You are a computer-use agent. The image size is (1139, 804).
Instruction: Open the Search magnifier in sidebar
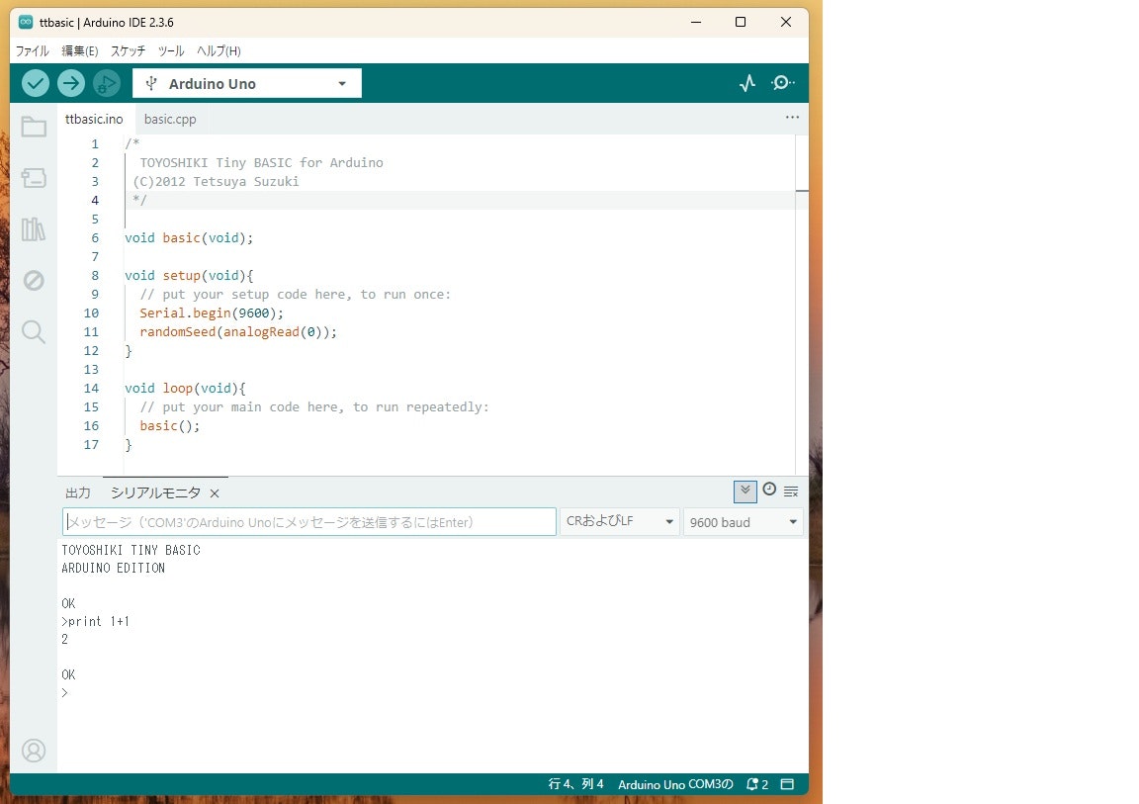tap(34, 332)
